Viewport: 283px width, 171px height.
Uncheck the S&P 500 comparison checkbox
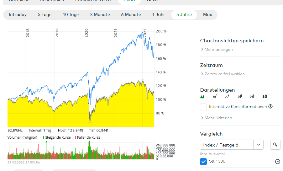(x=203, y=162)
